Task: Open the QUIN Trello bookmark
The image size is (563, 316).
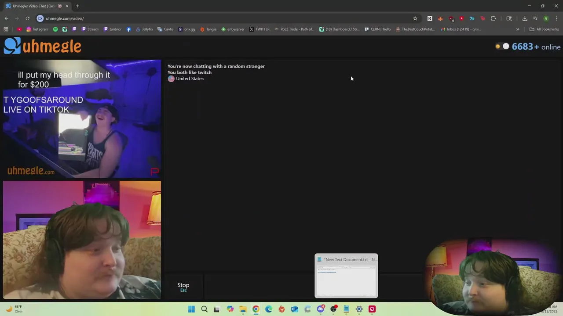Action: (x=377, y=29)
